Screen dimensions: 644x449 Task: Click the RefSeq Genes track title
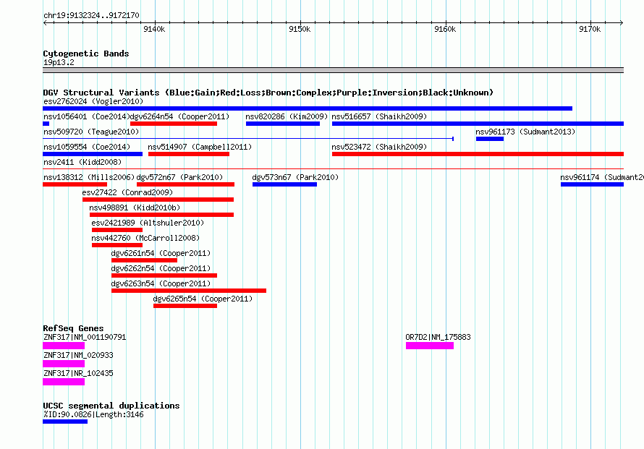[x=73, y=328]
